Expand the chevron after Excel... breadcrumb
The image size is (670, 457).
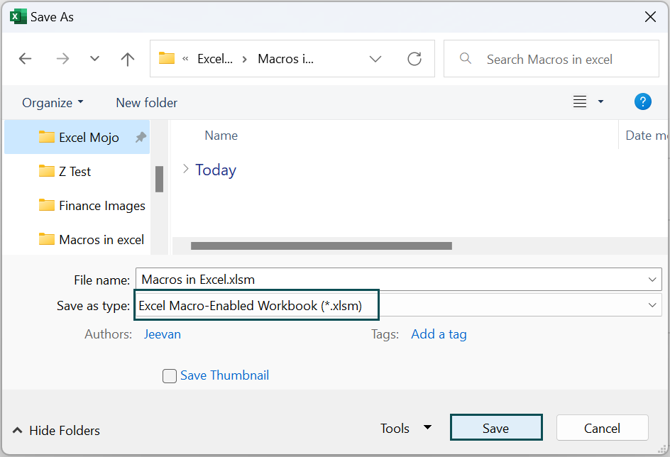point(245,60)
